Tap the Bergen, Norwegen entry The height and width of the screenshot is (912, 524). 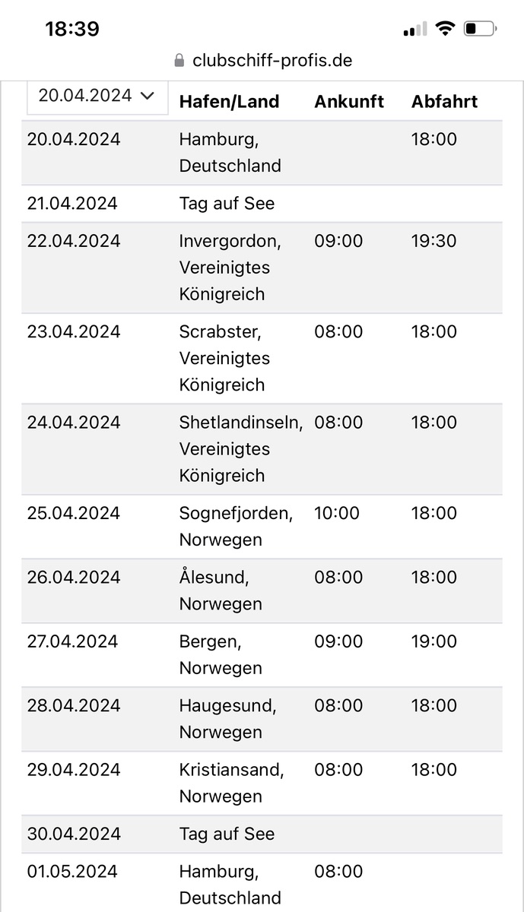coord(221,654)
